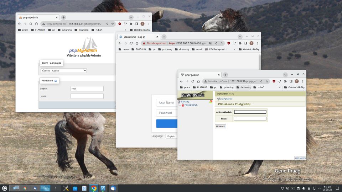Screen dimensions: 342x192
Task: Select the phpPgAdmin browser tab
Action: (x=200, y=75)
